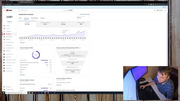The image size is (180, 101).
Task: Switch to the Просмотры analytics tab
Action: click(26, 18)
